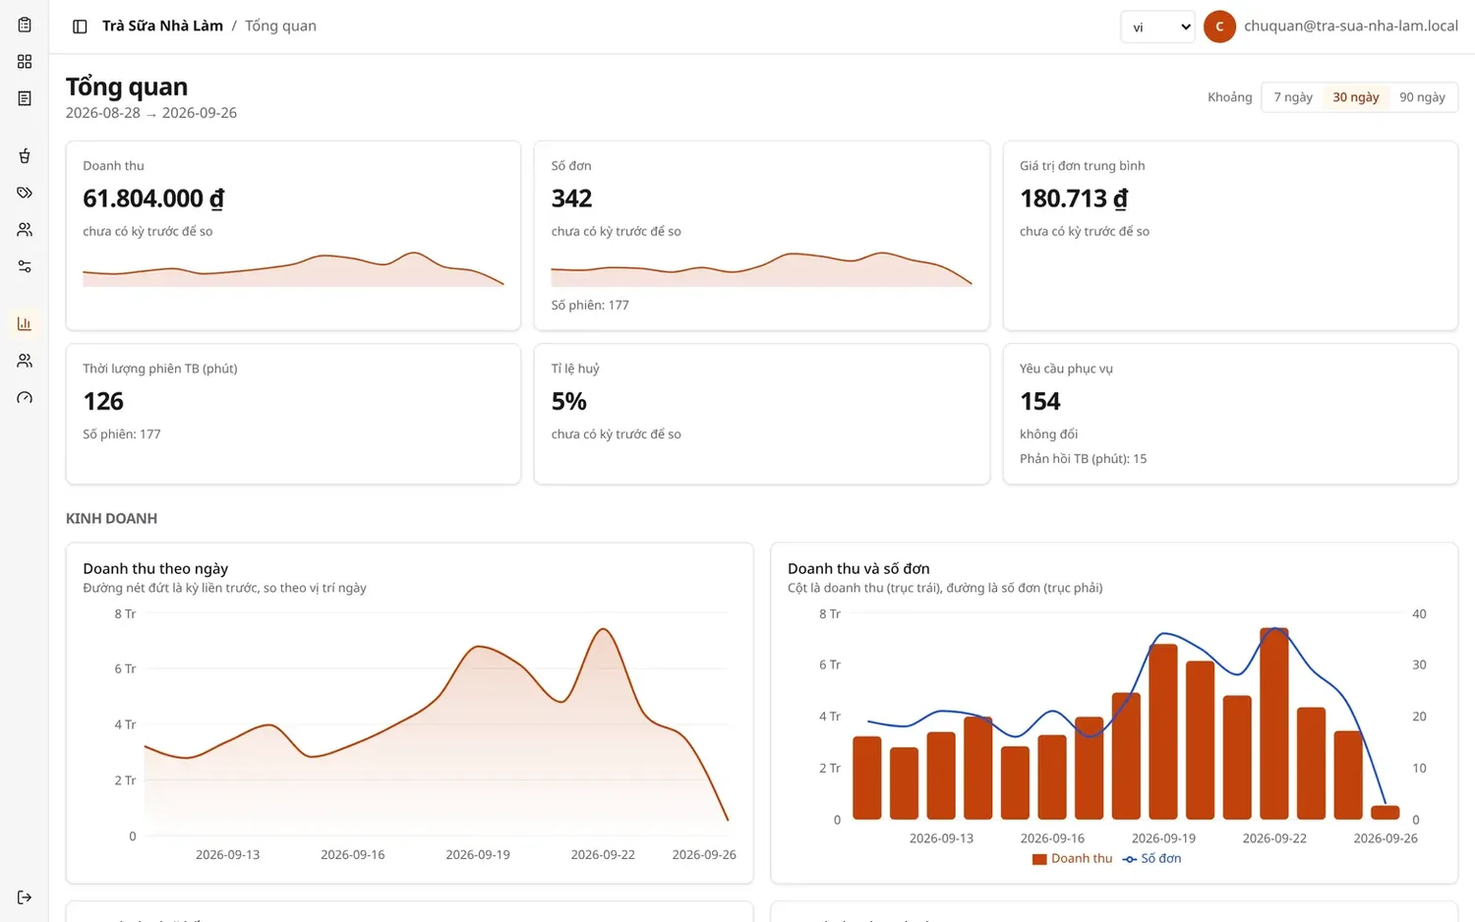Select the 30 ngày range
The height and width of the screenshot is (922, 1475).
pyautogui.click(x=1356, y=97)
